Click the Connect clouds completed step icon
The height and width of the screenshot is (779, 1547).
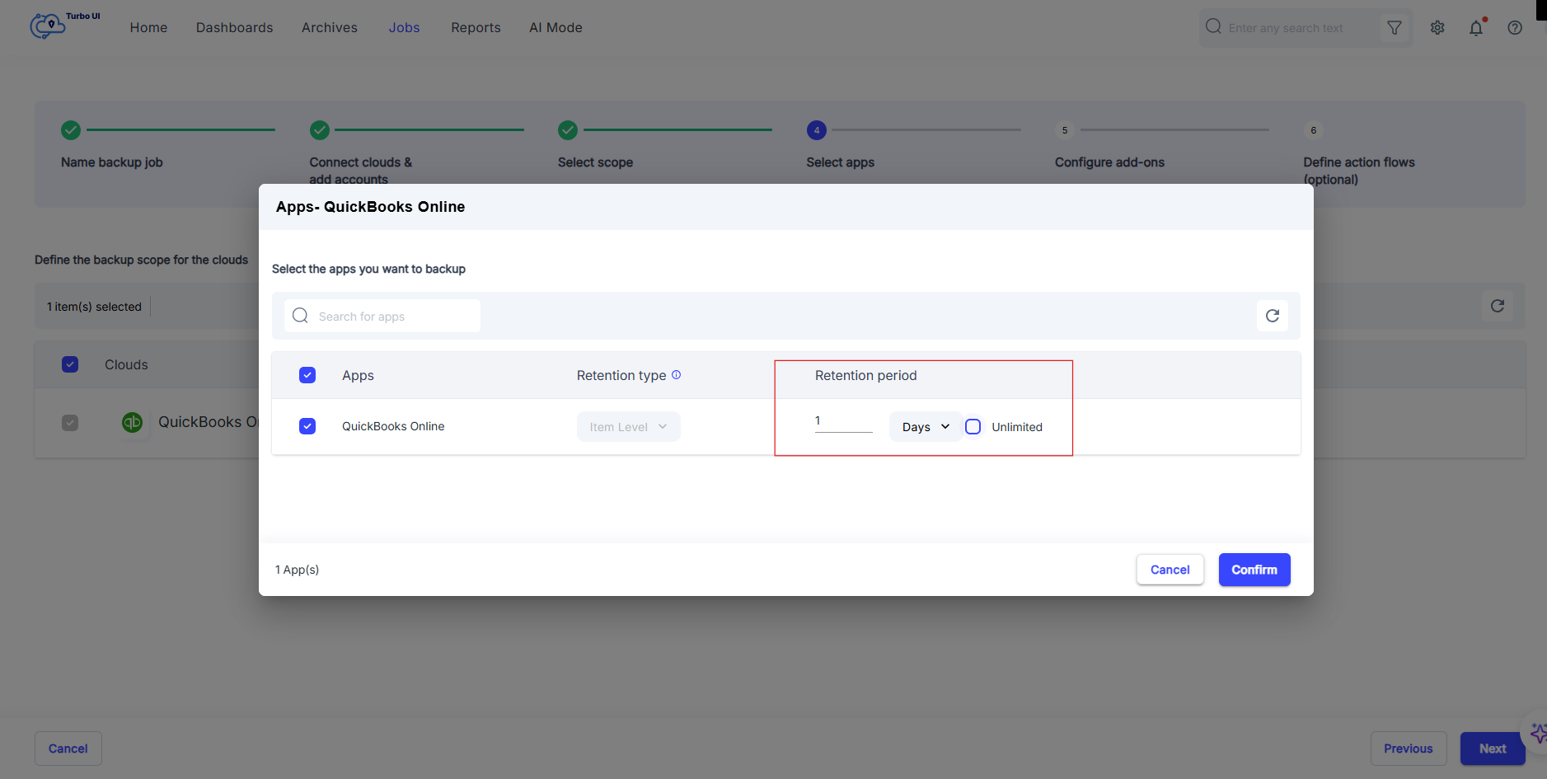[320, 130]
